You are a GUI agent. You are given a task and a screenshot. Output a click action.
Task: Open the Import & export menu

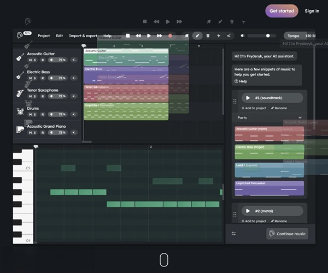tap(83, 35)
